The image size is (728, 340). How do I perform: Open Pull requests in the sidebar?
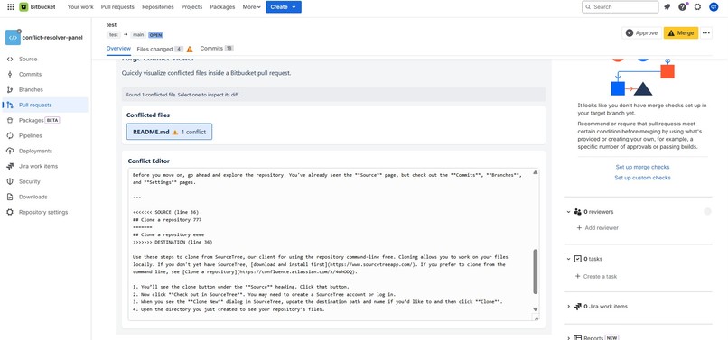[44, 105]
